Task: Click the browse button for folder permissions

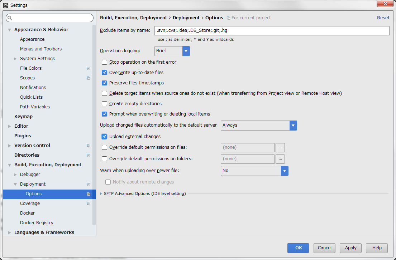Action: pyautogui.click(x=280, y=159)
